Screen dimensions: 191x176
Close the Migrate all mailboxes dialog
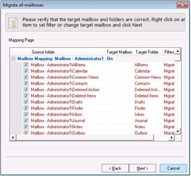point(182,5)
